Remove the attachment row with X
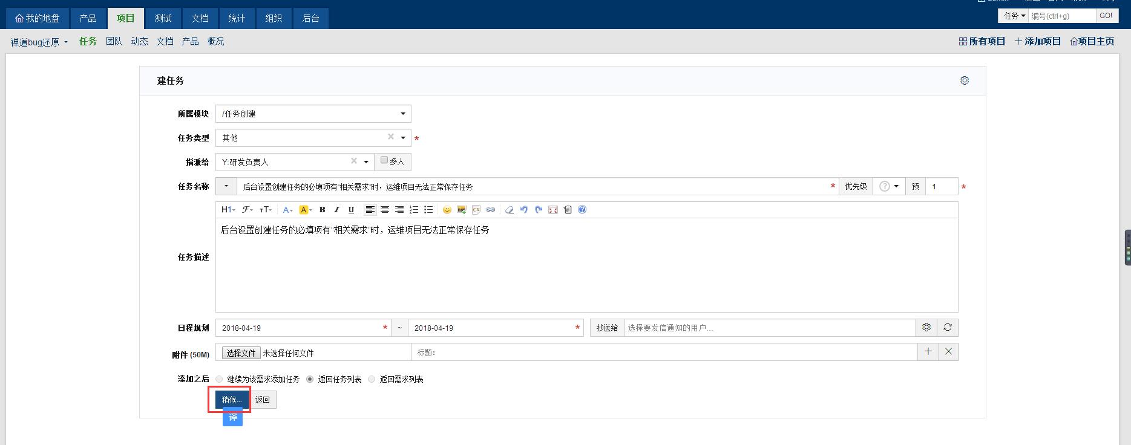The image size is (1131, 445). [948, 352]
